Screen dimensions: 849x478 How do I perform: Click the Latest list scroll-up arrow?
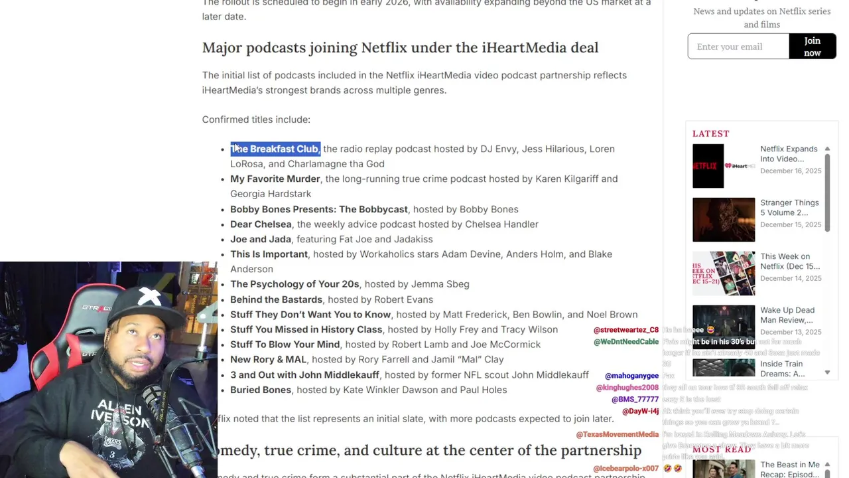pyautogui.click(x=827, y=149)
